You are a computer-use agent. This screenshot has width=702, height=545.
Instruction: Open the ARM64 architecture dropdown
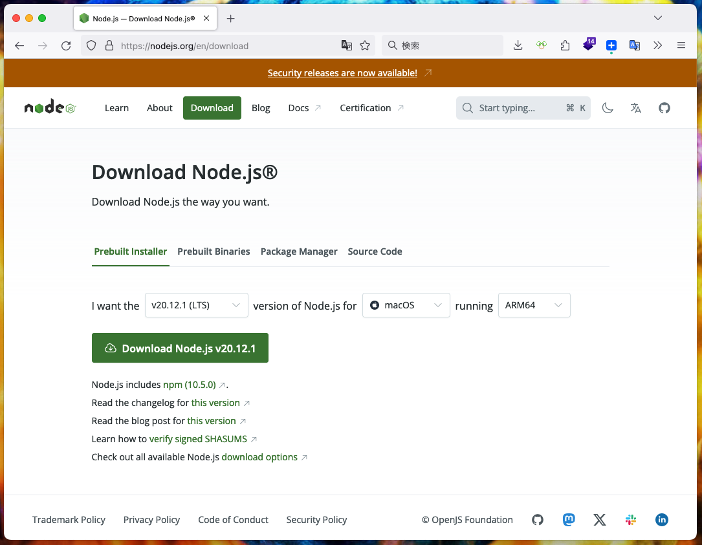pyautogui.click(x=534, y=305)
